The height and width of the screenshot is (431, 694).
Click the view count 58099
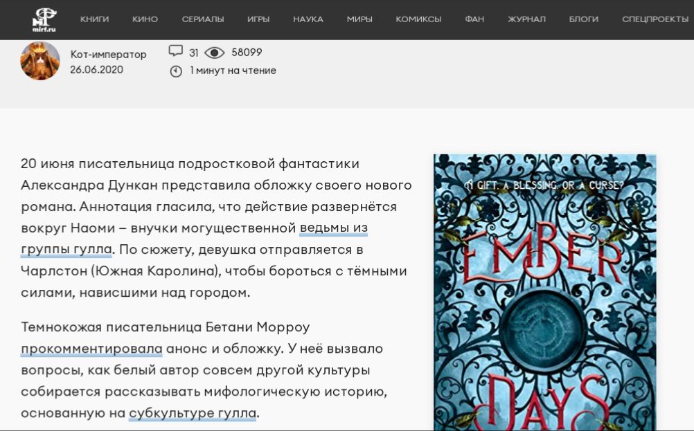(x=247, y=52)
